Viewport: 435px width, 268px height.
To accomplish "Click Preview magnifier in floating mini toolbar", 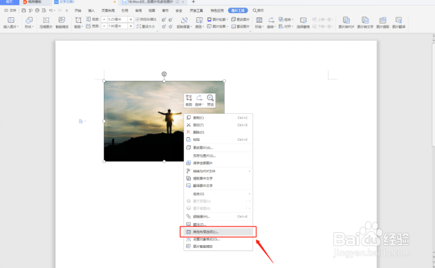I will click(210, 100).
